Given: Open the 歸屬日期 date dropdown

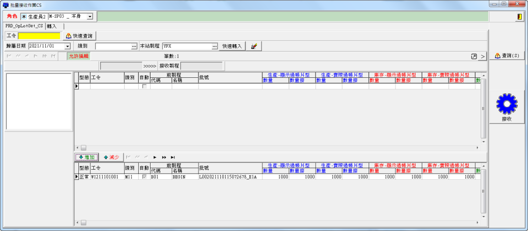Looking at the screenshot, I should [x=68, y=46].
